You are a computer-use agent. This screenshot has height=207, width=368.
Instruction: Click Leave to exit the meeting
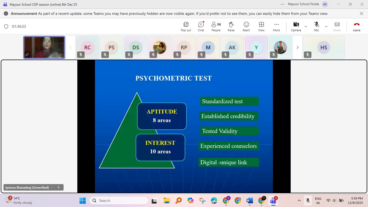click(x=356, y=26)
